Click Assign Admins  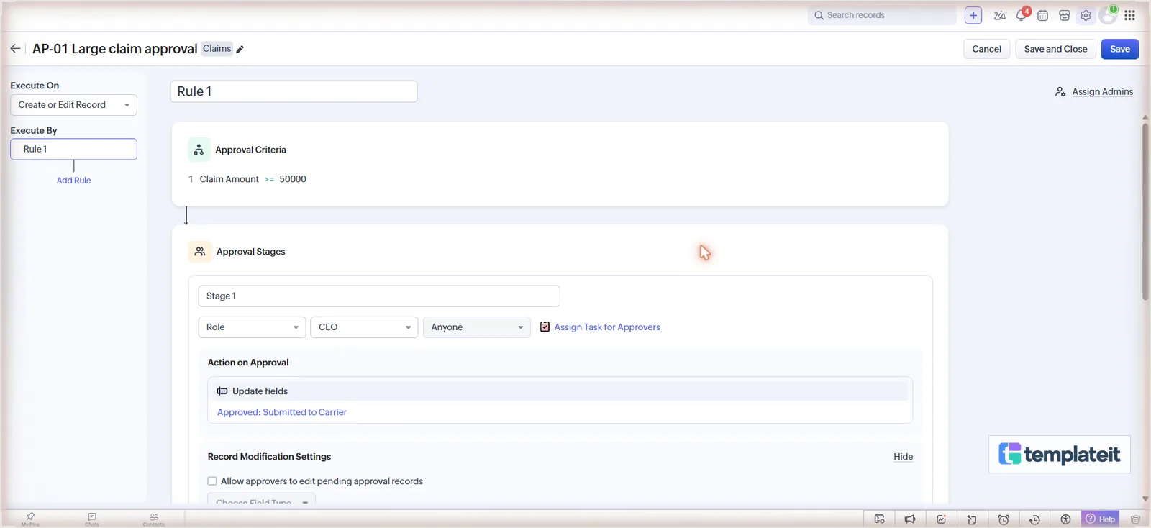tap(1094, 92)
